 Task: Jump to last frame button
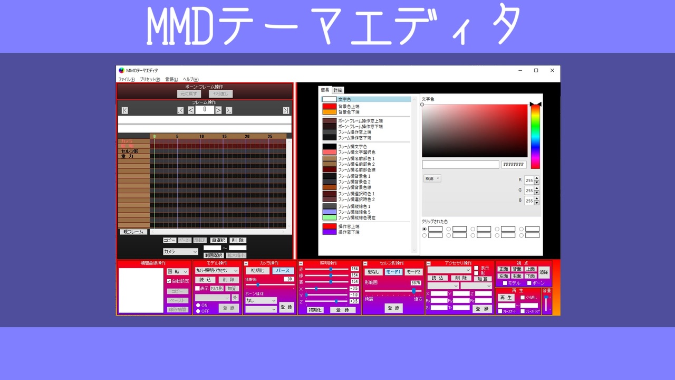point(286,110)
